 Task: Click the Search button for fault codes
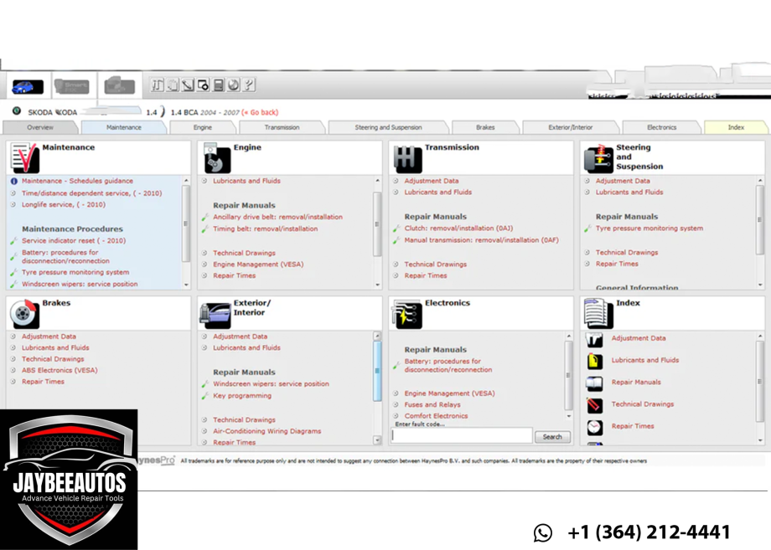(x=552, y=436)
